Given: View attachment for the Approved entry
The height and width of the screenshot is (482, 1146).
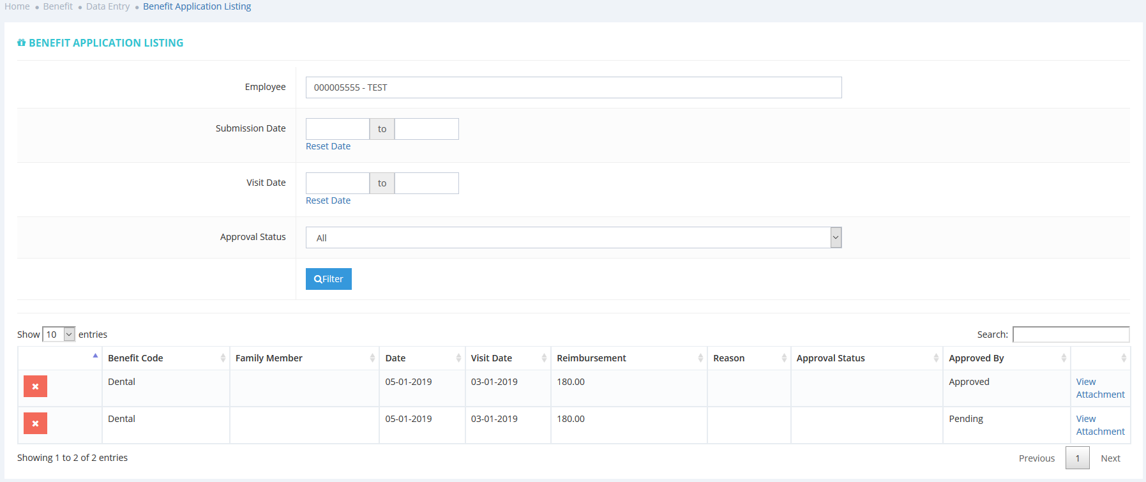Looking at the screenshot, I should (1099, 388).
